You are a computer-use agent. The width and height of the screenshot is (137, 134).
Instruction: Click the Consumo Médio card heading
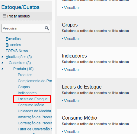(x=79, y=118)
